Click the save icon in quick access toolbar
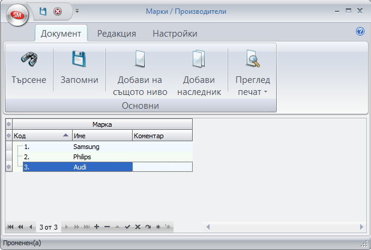 (43, 11)
